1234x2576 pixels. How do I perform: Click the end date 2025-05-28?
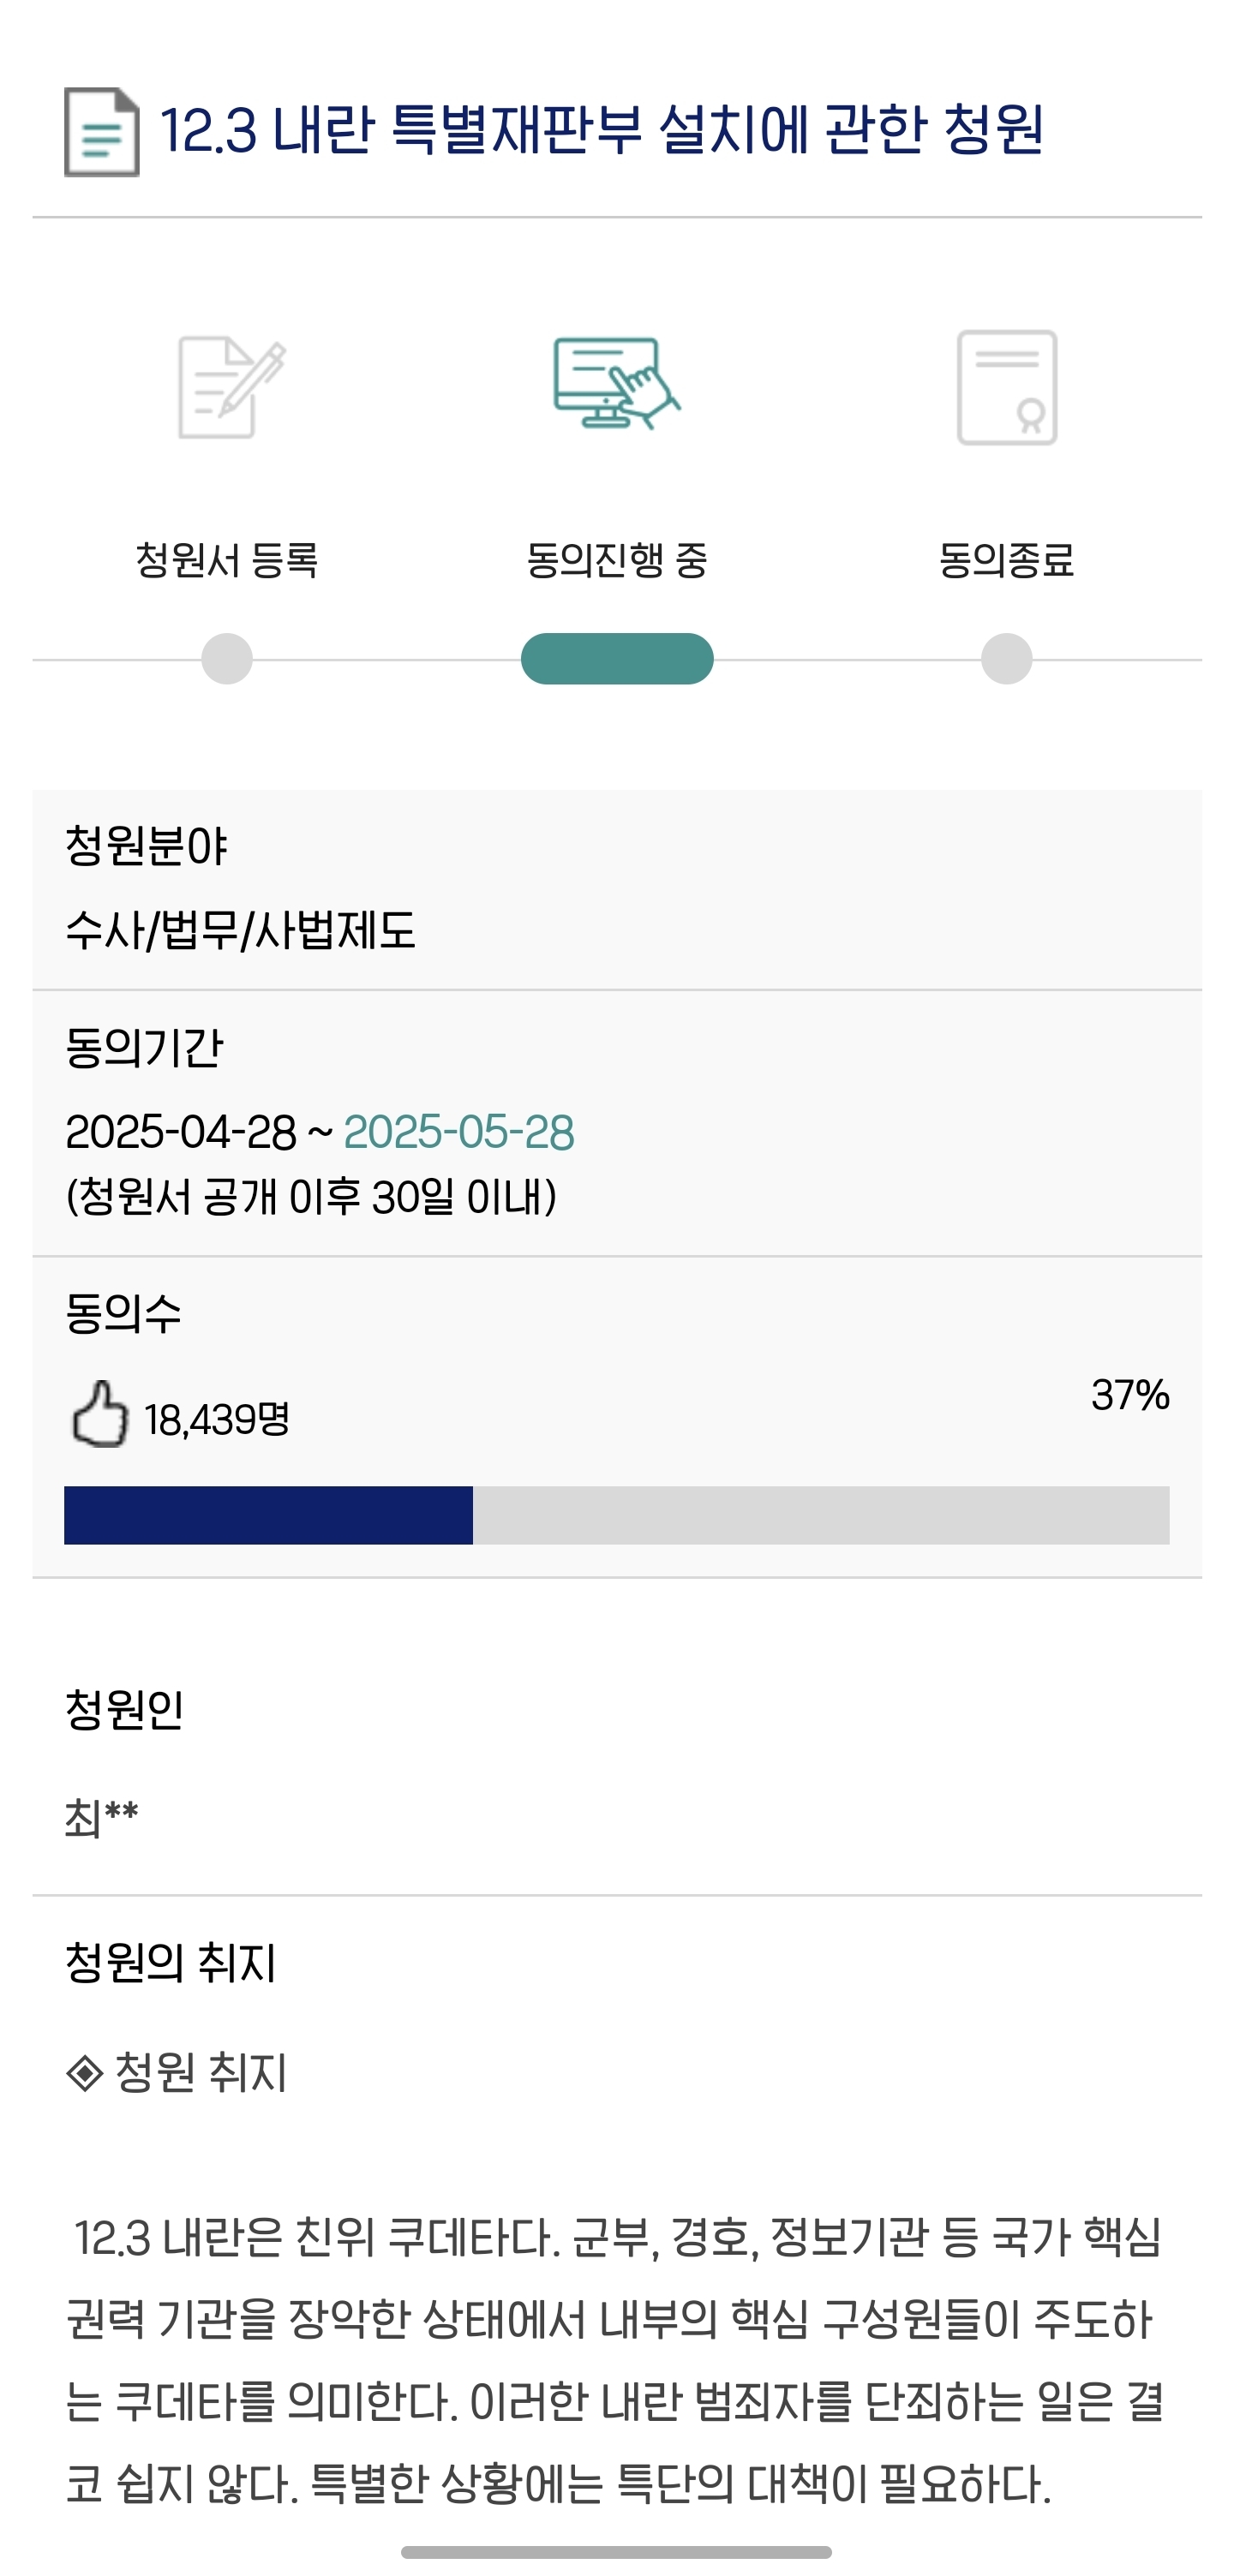click(x=459, y=1132)
